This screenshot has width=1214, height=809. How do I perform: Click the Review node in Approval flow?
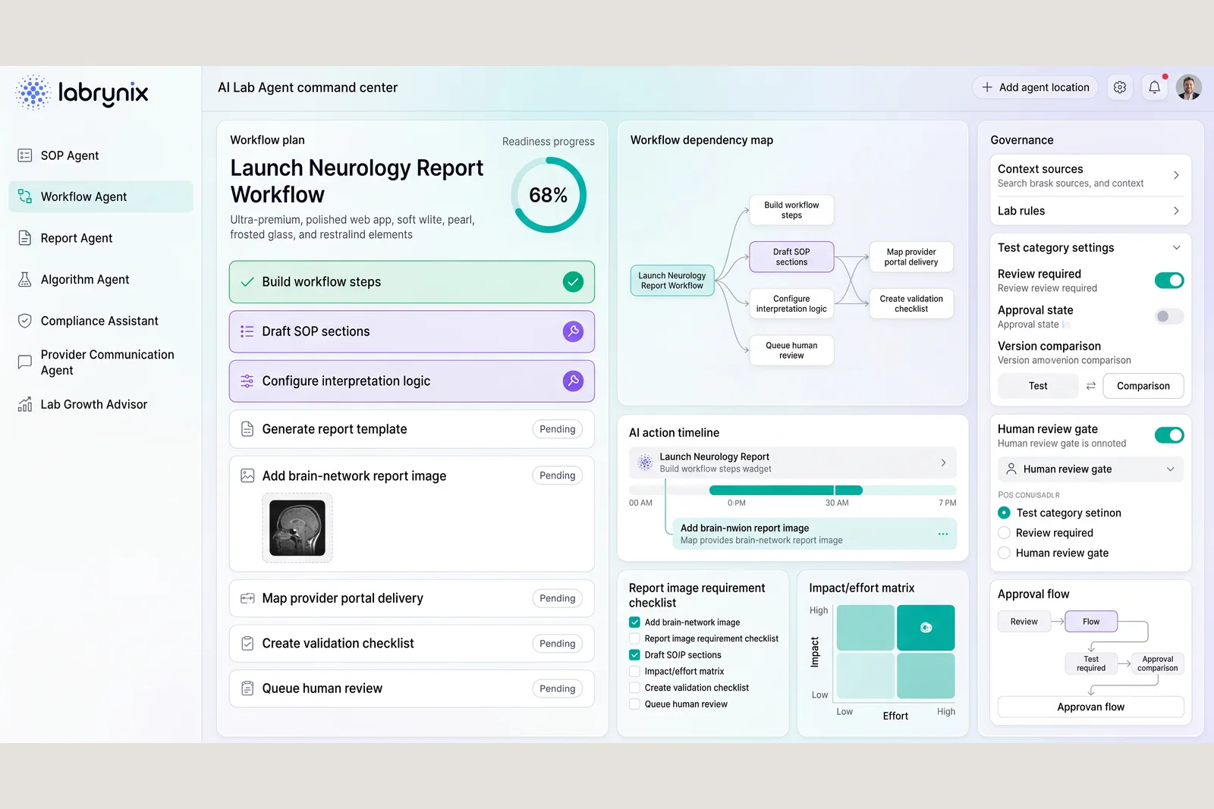(1024, 622)
